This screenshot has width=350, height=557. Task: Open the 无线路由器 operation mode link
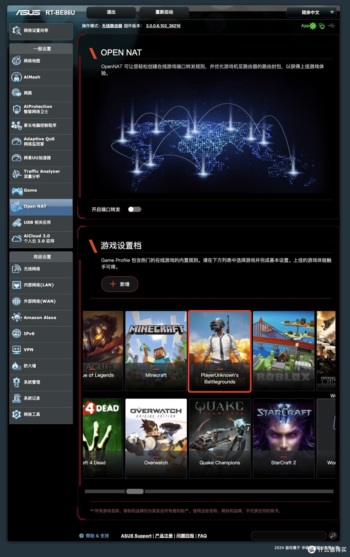(x=112, y=26)
